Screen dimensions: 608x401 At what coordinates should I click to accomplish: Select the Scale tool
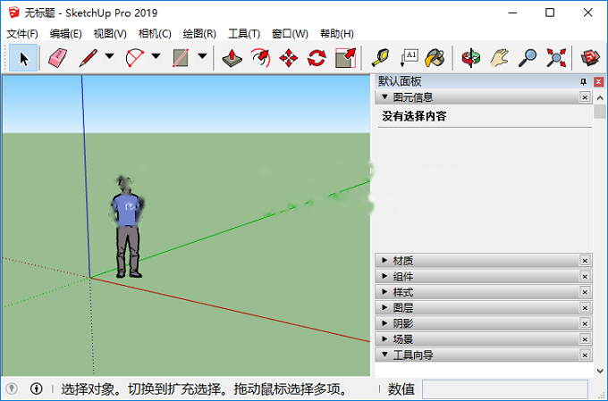[345, 58]
